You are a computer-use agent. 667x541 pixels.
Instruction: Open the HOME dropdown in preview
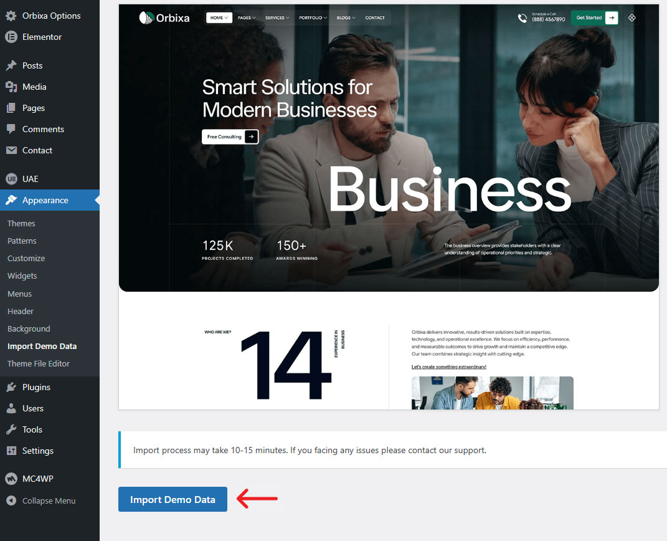tap(219, 18)
